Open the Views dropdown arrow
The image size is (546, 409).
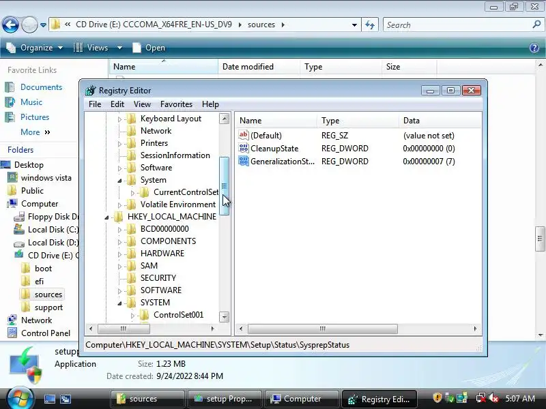119,48
